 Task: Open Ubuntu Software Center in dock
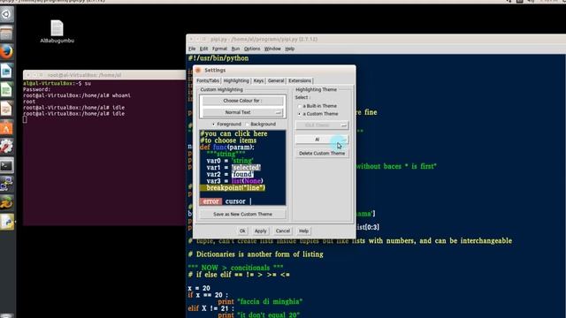click(x=6, y=127)
